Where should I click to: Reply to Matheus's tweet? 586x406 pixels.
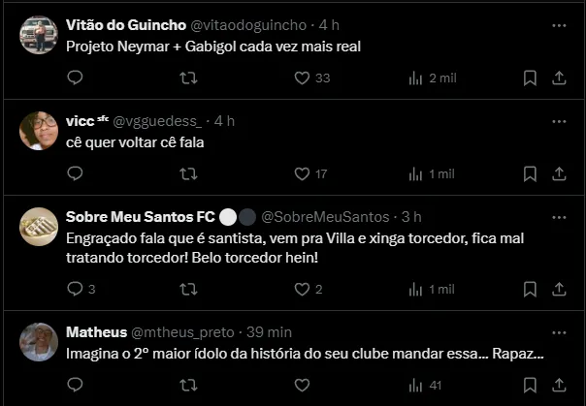[76, 386]
